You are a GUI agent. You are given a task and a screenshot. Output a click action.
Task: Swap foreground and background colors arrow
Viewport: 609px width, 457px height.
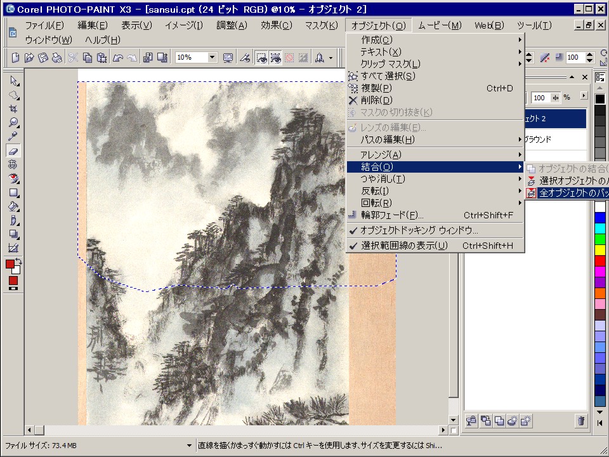click(x=18, y=261)
